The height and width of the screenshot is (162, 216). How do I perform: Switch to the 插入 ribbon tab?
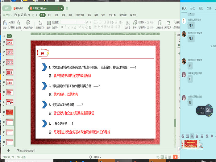49,15
